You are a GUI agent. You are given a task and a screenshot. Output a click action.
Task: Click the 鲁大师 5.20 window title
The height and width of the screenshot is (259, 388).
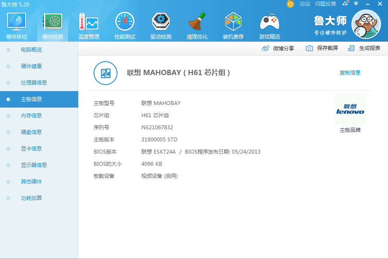coord(15,4)
